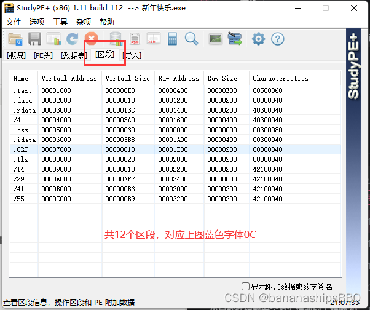Open the monitor graph icon
370x310 pixels.
216,39
